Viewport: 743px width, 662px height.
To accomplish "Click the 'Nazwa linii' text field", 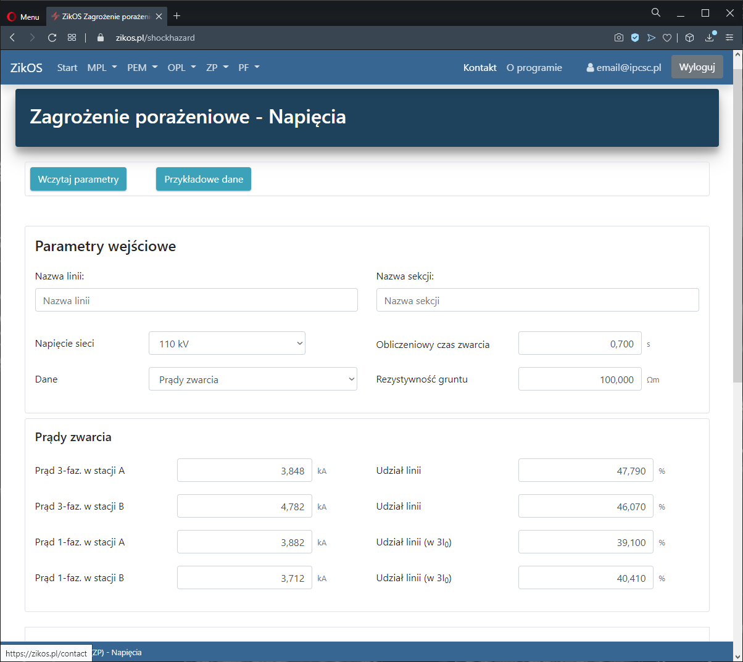I will [196, 300].
